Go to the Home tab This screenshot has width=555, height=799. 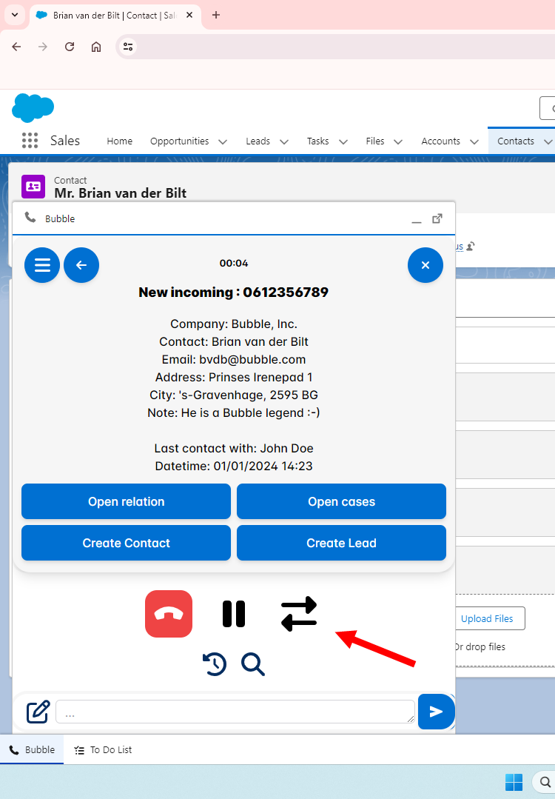pyautogui.click(x=119, y=141)
